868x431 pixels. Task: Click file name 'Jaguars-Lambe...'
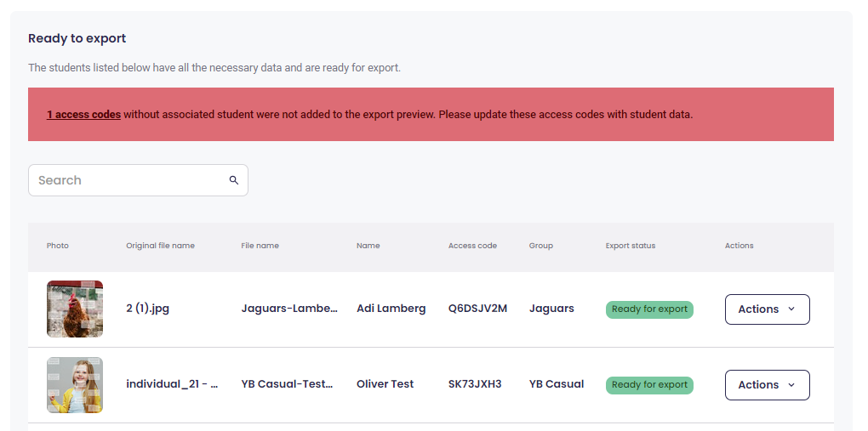point(289,309)
